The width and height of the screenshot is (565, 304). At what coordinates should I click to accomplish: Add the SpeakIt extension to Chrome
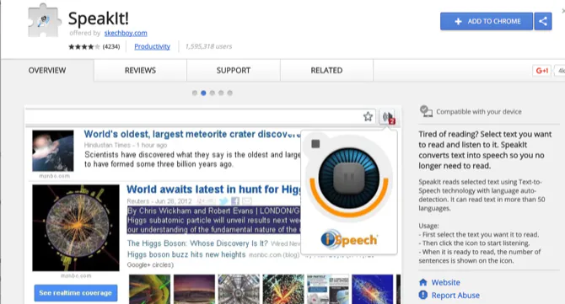click(487, 21)
